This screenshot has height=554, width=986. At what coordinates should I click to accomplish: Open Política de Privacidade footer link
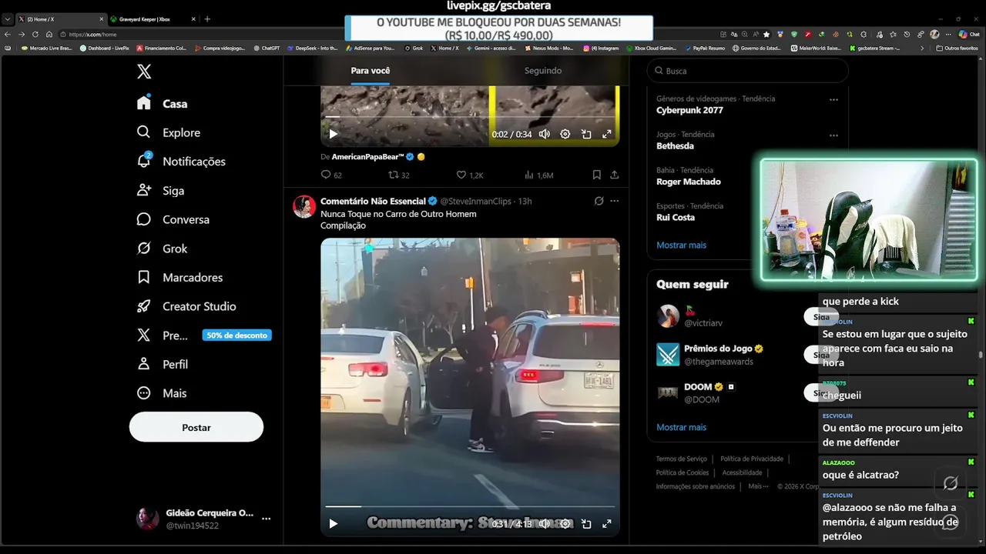pyautogui.click(x=752, y=459)
